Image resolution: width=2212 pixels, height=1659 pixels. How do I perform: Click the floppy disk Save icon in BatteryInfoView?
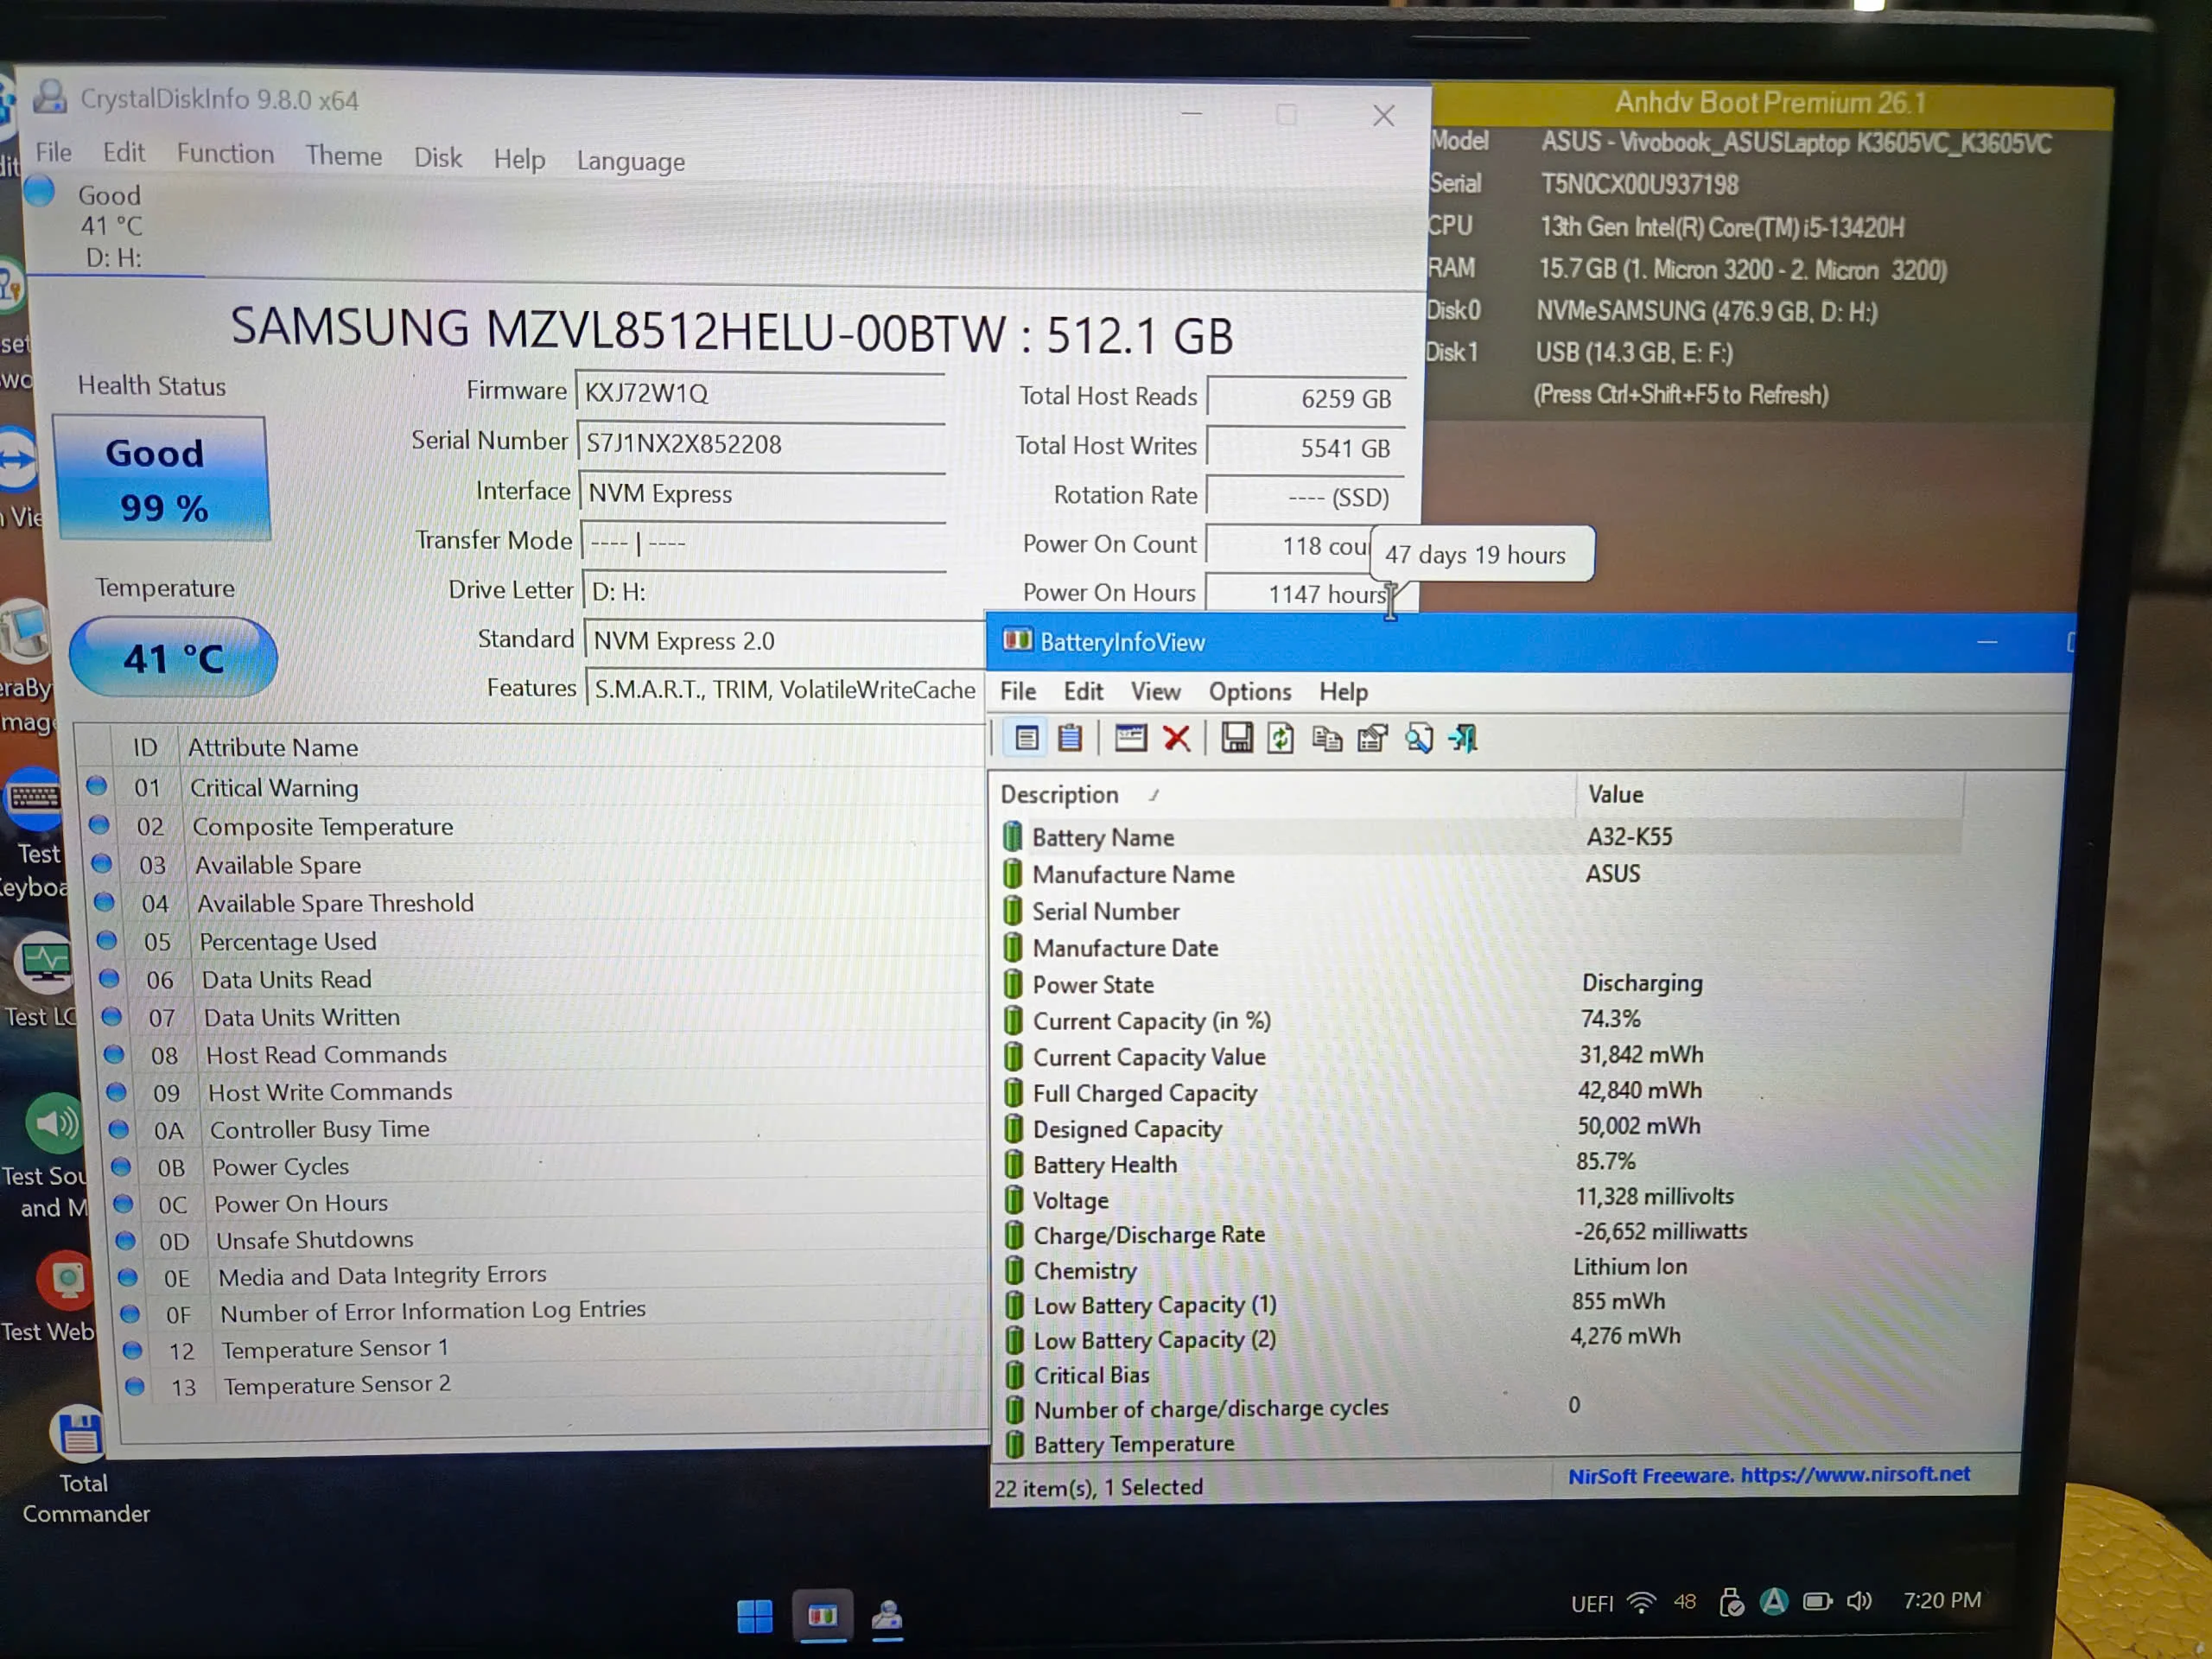1237,739
